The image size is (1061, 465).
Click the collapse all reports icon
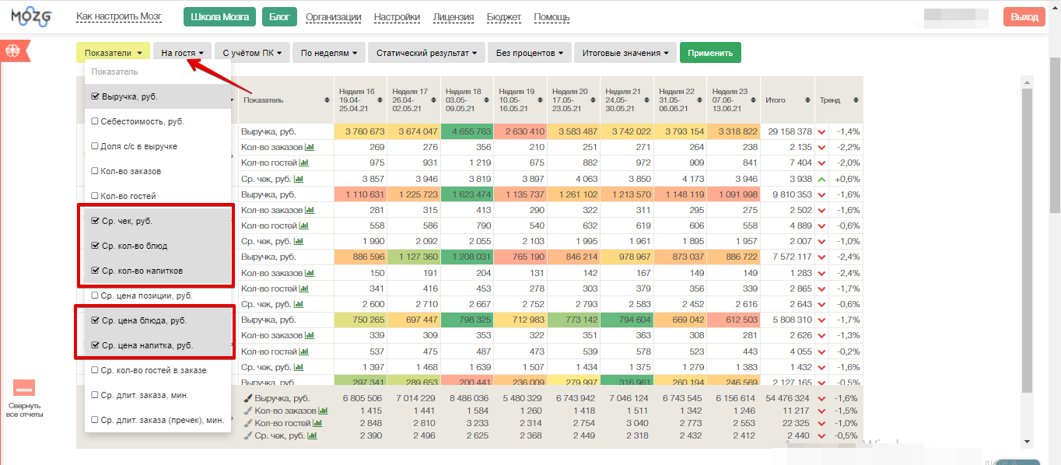click(23, 388)
